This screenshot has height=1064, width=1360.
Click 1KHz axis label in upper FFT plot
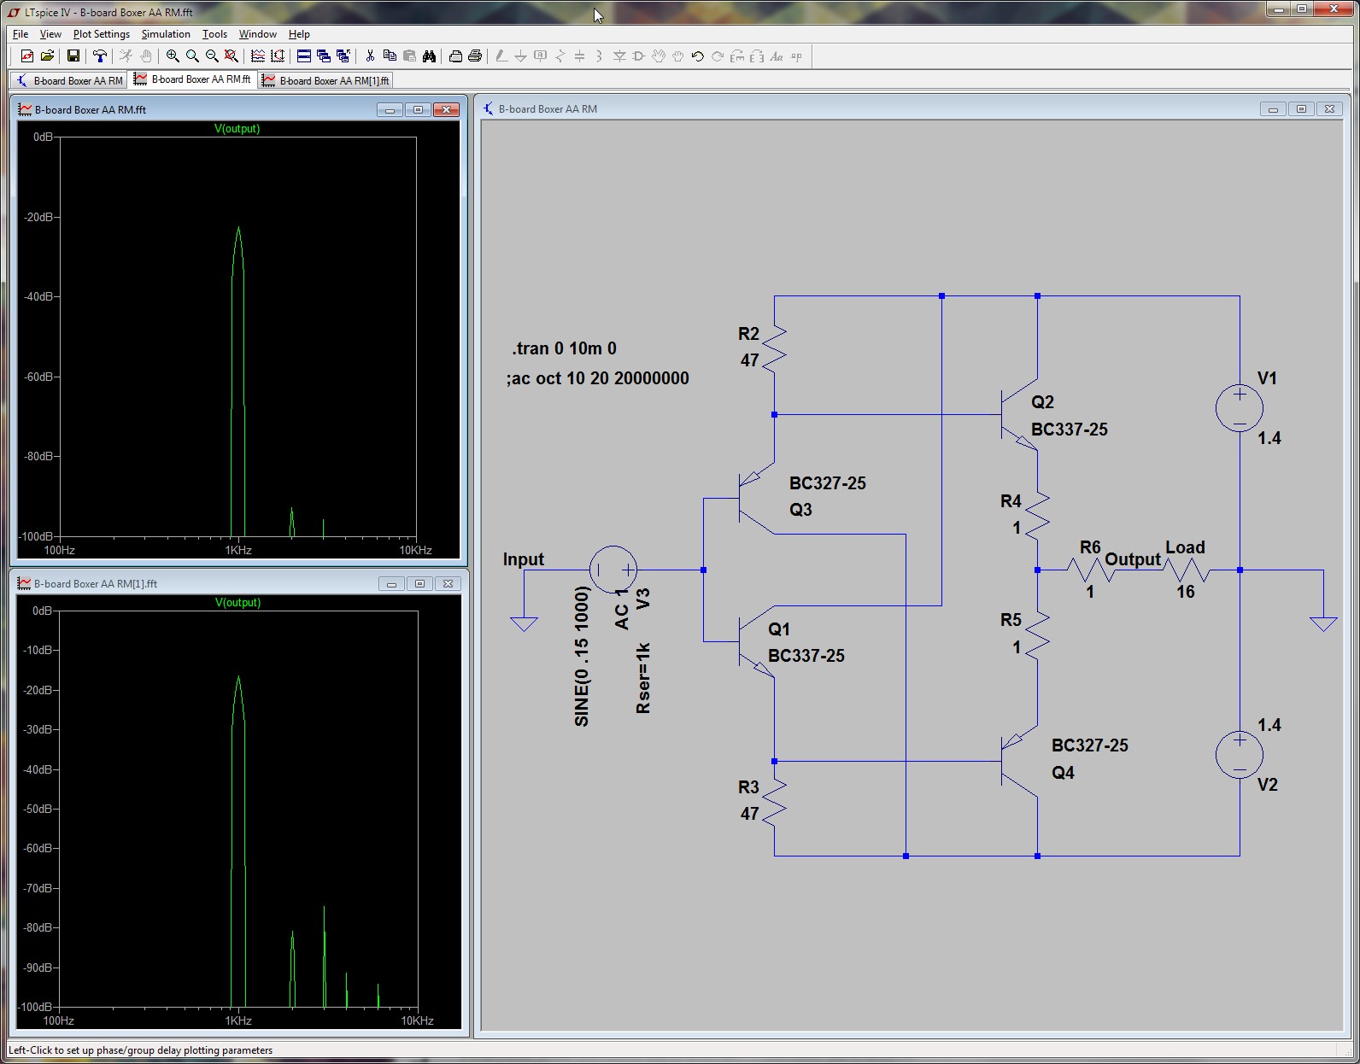tap(238, 550)
